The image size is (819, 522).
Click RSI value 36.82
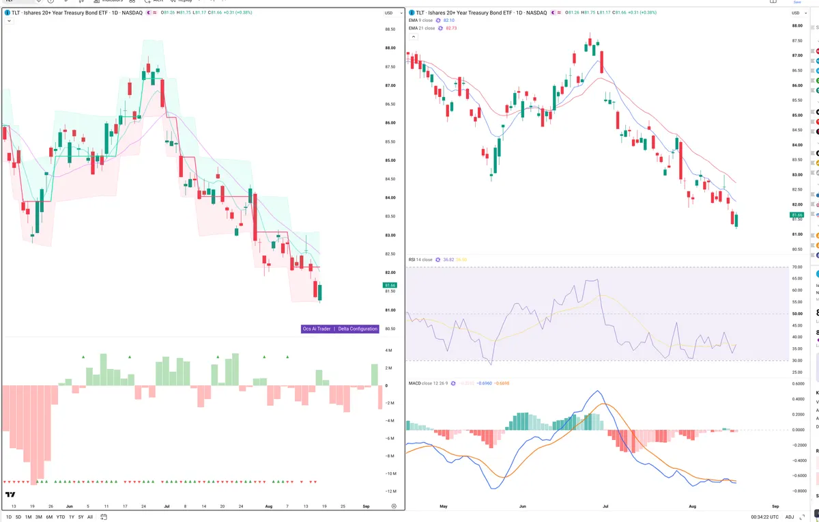tap(448, 260)
